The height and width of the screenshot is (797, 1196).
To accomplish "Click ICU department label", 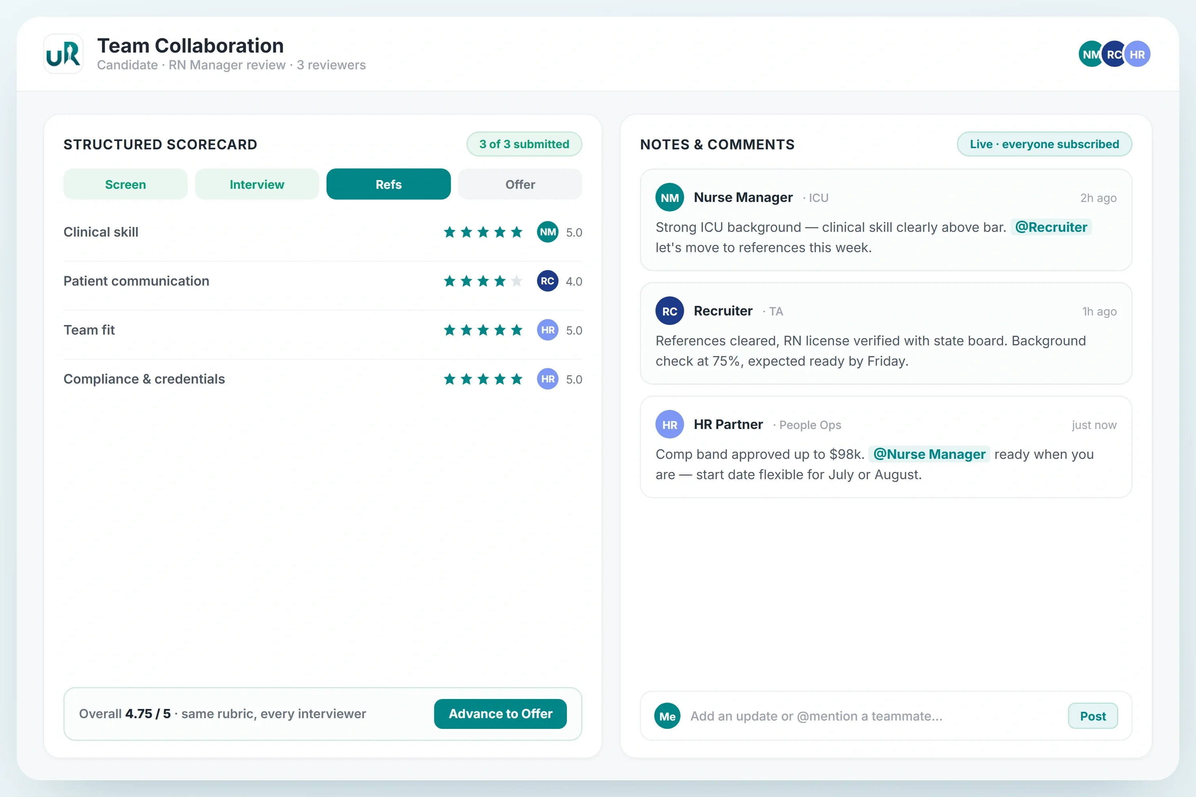I will point(818,198).
